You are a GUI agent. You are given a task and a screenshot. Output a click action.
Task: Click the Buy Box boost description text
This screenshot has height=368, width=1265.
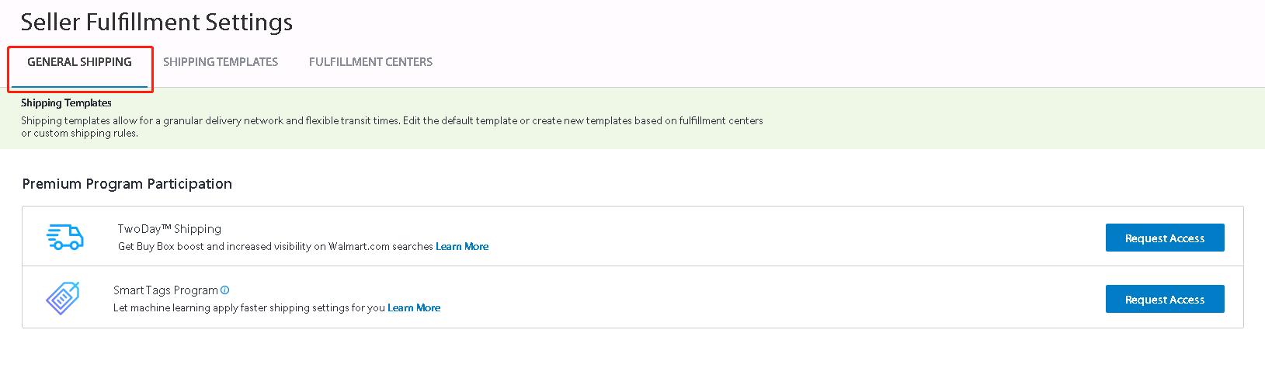click(x=276, y=247)
